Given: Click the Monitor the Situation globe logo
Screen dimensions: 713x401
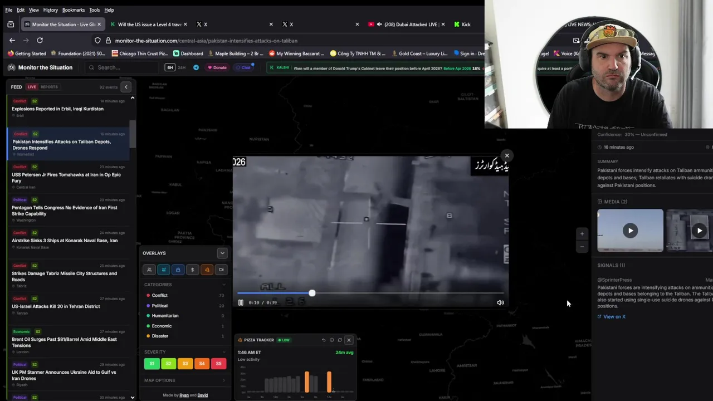Looking at the screenshot, I should tap(11, 67).
